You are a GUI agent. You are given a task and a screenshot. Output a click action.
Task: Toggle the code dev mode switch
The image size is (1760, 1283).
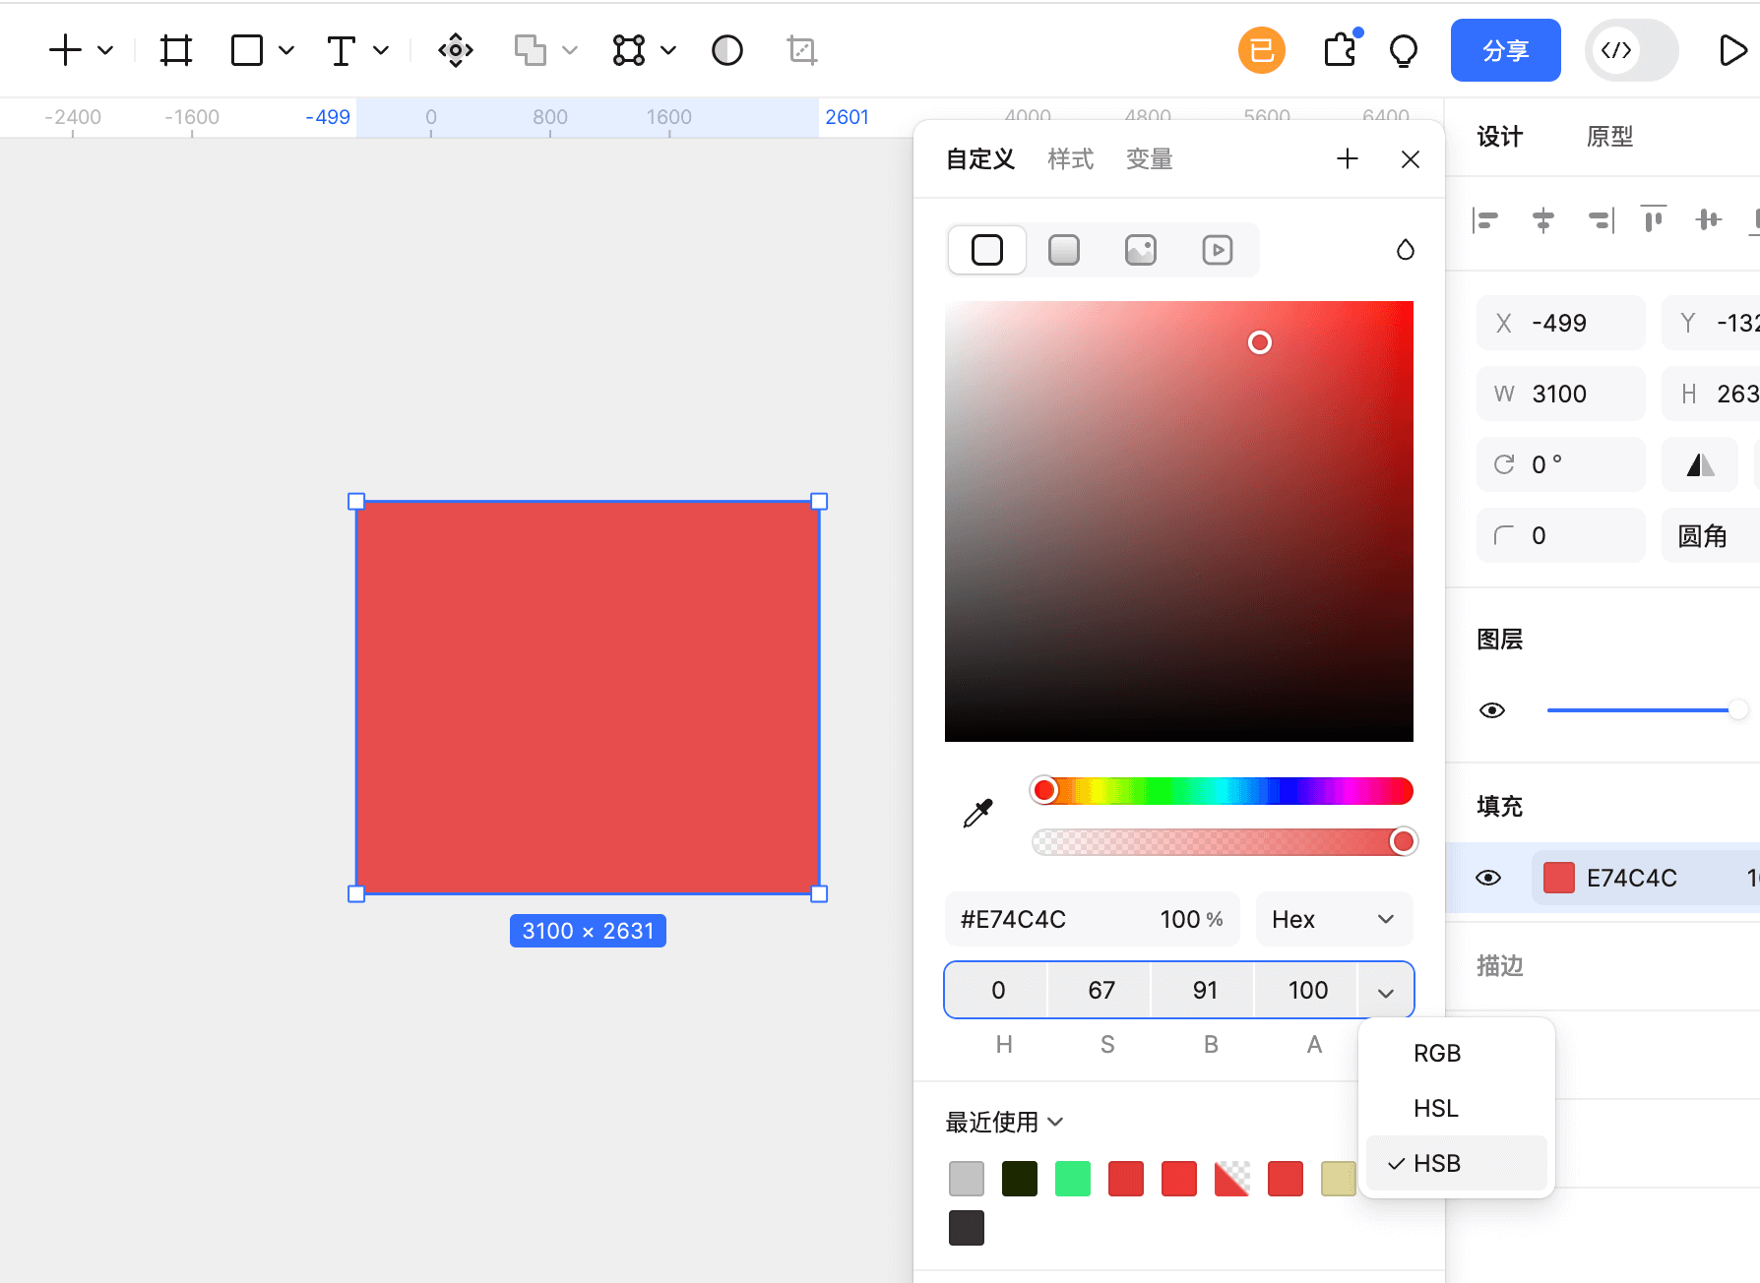pyautogui.click(x=1631, y=50)
